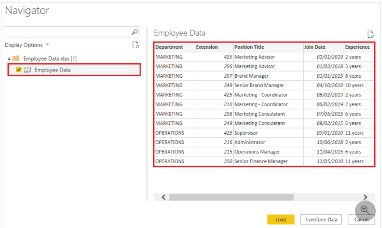382x228 pixels.
Task: Click the Cancel button
Action: [x=361, y=220]
